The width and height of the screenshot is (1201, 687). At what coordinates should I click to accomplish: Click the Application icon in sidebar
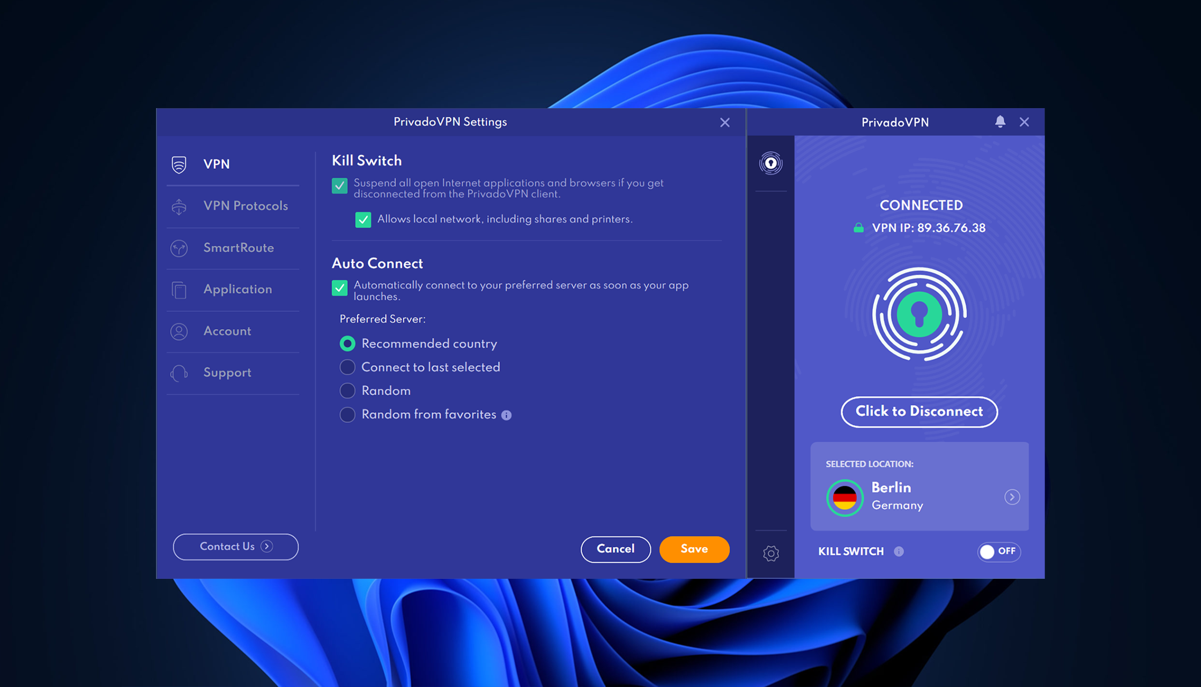179,290
